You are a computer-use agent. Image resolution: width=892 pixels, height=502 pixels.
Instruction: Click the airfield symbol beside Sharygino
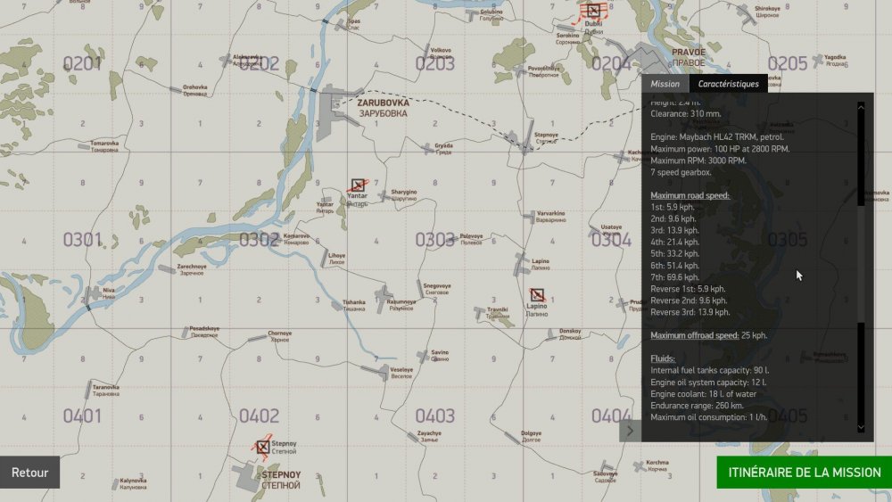(384, 196)
